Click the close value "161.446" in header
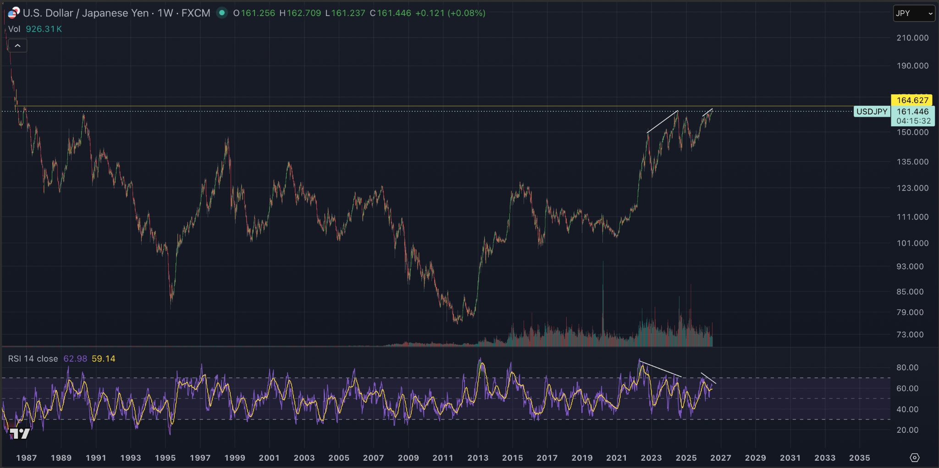Screen dimensions: 939x468 click(x=394, y=13)
